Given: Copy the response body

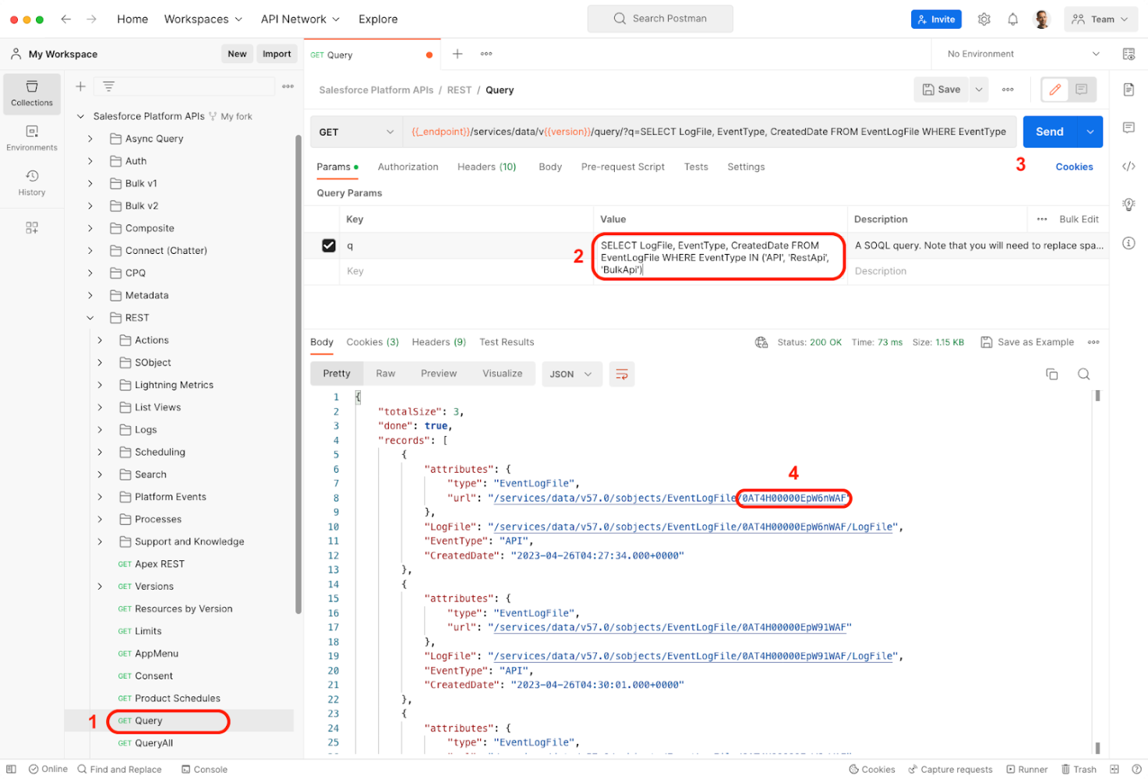Looking at the screenshot, I should 1051,374.
